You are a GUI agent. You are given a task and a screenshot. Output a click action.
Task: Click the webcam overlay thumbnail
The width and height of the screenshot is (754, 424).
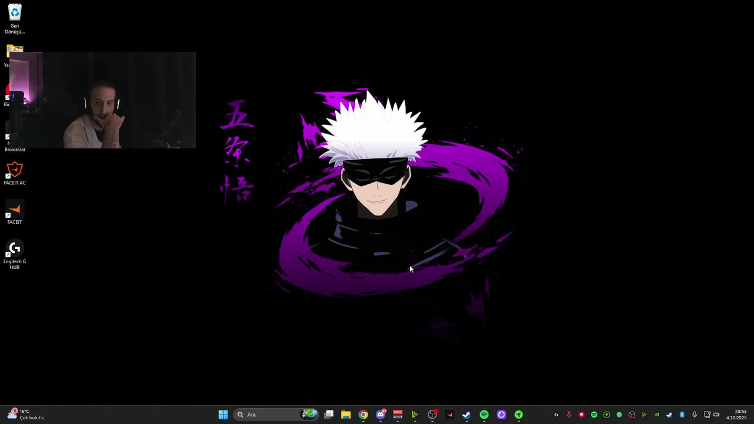[x=102, y=100]
